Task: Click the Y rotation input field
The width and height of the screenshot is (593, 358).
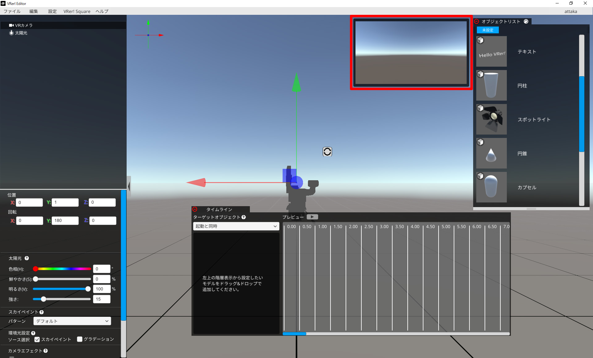Action: coord(64,220)
